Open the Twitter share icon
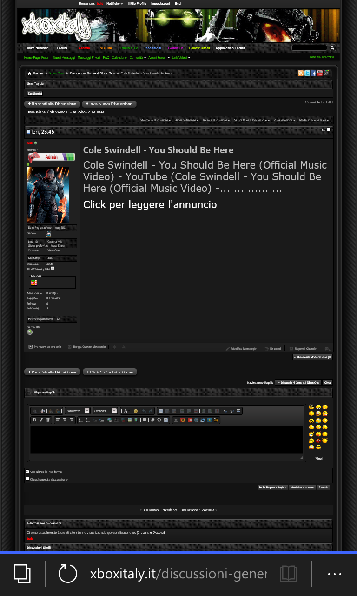This screenshot has height=596, width=357. 307,73
